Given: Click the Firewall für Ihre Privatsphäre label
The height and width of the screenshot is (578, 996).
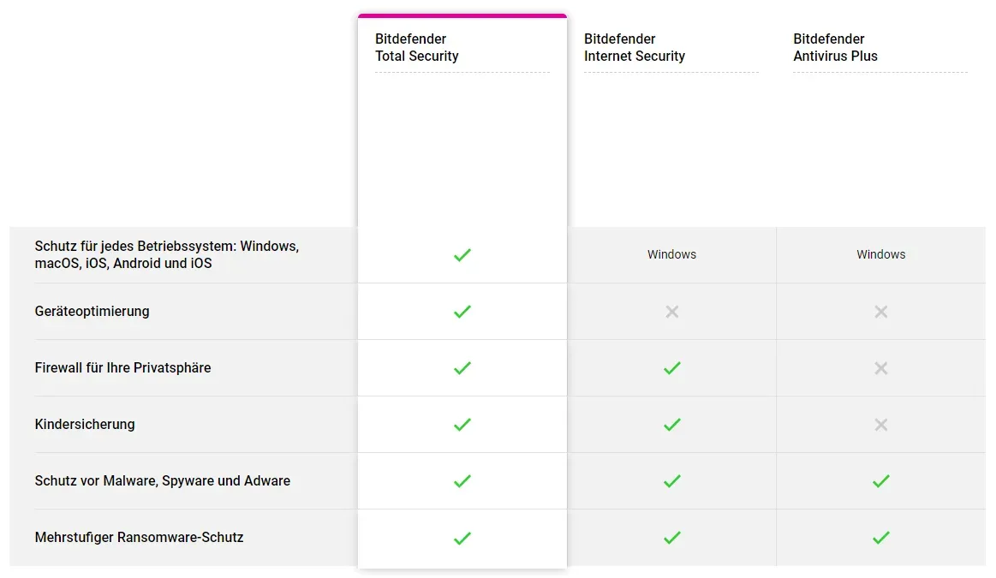Looking at the screenshot, I should (x=122, y=367).
